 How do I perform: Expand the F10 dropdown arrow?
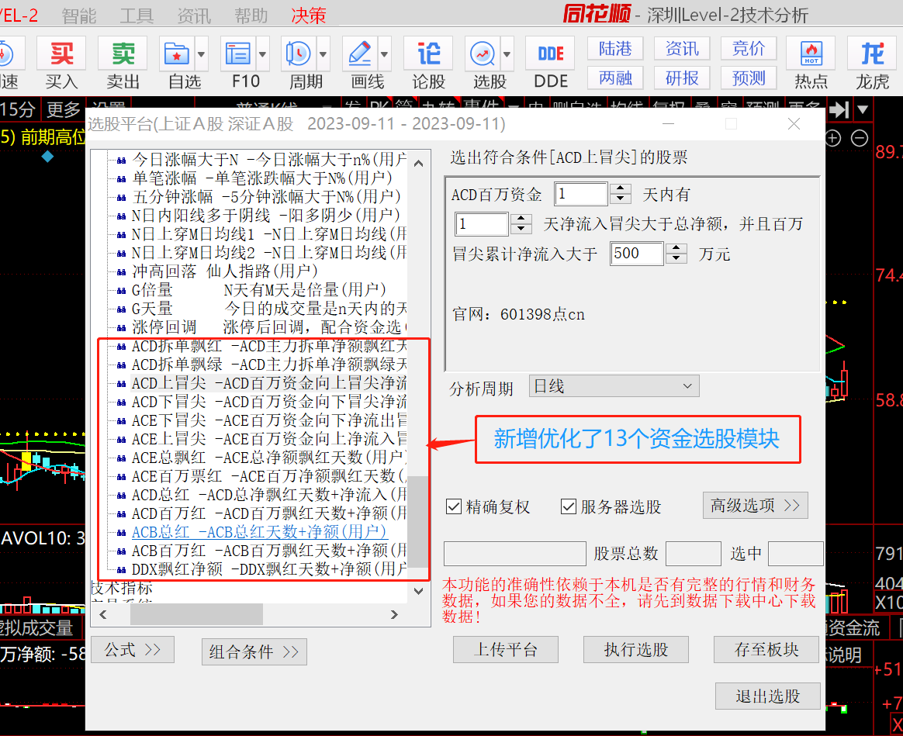click(x=263, y=54)
